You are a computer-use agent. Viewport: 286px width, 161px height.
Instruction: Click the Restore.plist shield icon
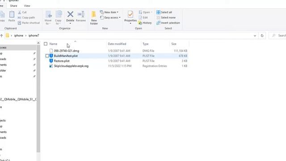(51, 61)
